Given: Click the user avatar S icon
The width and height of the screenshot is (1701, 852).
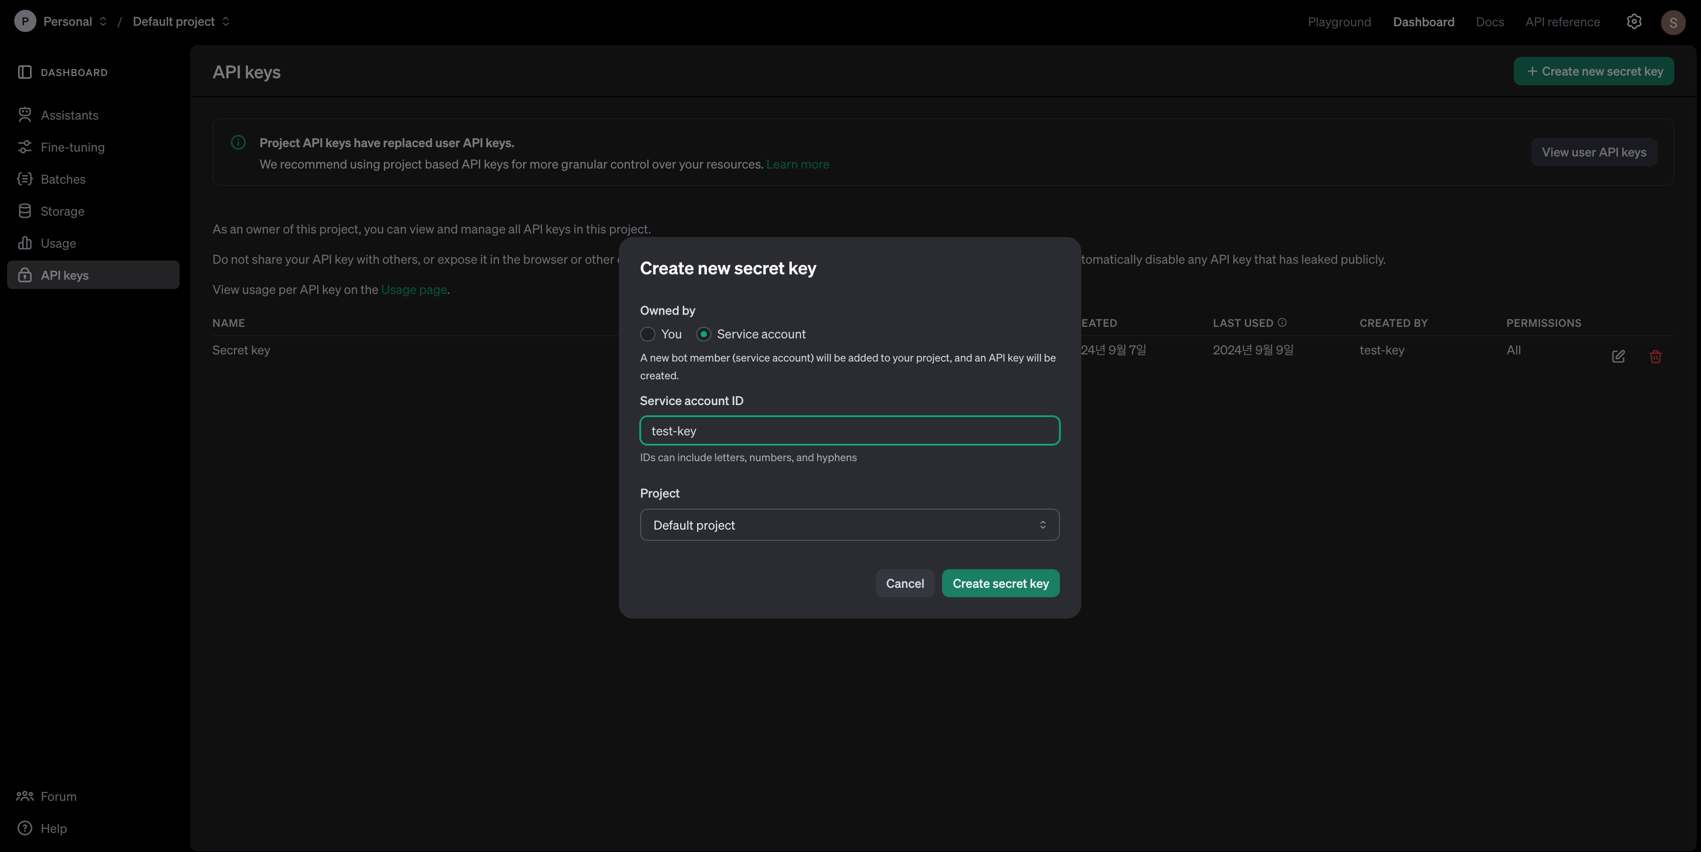Looking at the screenshot, I should 1673,22.
